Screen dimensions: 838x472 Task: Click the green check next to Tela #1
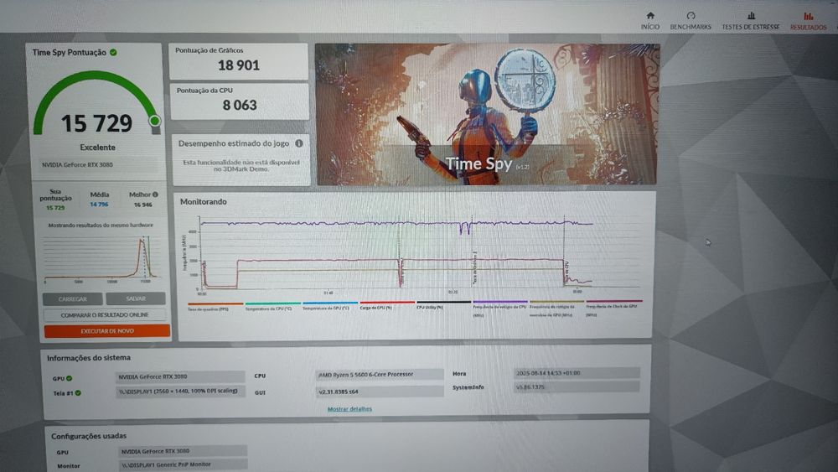(x=78, y=393)
